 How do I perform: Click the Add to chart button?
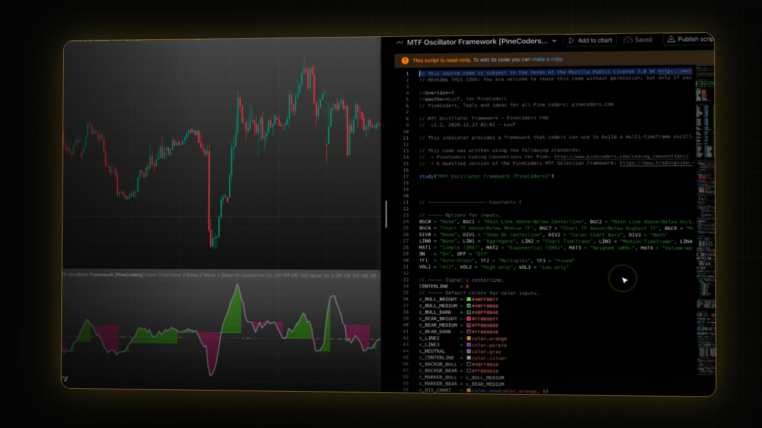[x=590, y=40]
